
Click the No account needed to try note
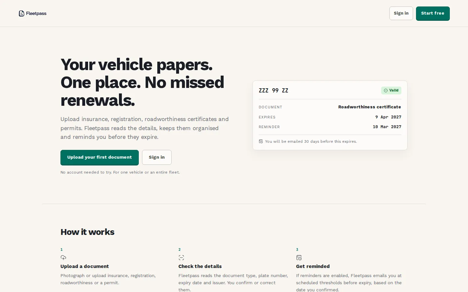tap(120, 172)
